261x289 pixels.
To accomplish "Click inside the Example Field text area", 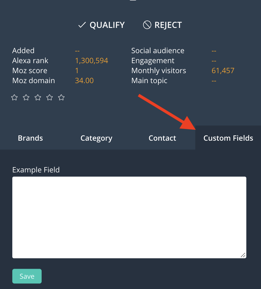I will (129, 217).
